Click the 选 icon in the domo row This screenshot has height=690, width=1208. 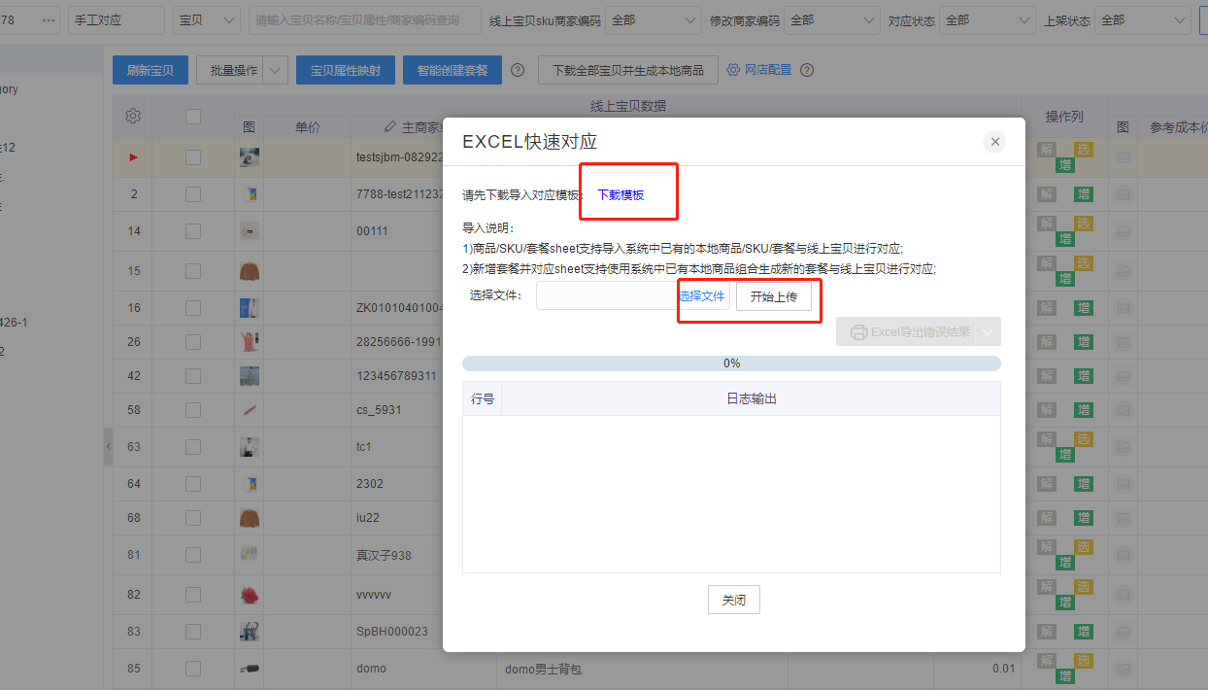[x=1084, y=661]
